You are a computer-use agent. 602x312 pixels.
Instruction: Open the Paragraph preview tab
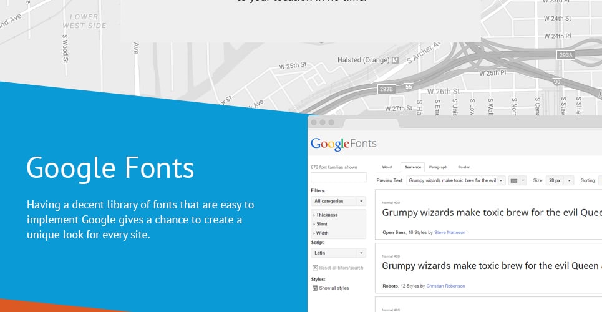(x=438, y=167)
